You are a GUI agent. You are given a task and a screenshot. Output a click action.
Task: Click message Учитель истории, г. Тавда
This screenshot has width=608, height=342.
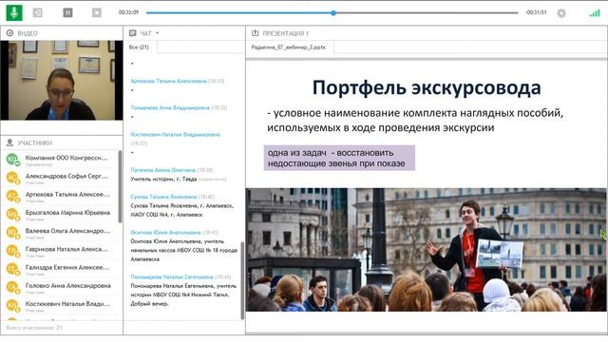tap(163, 180)
